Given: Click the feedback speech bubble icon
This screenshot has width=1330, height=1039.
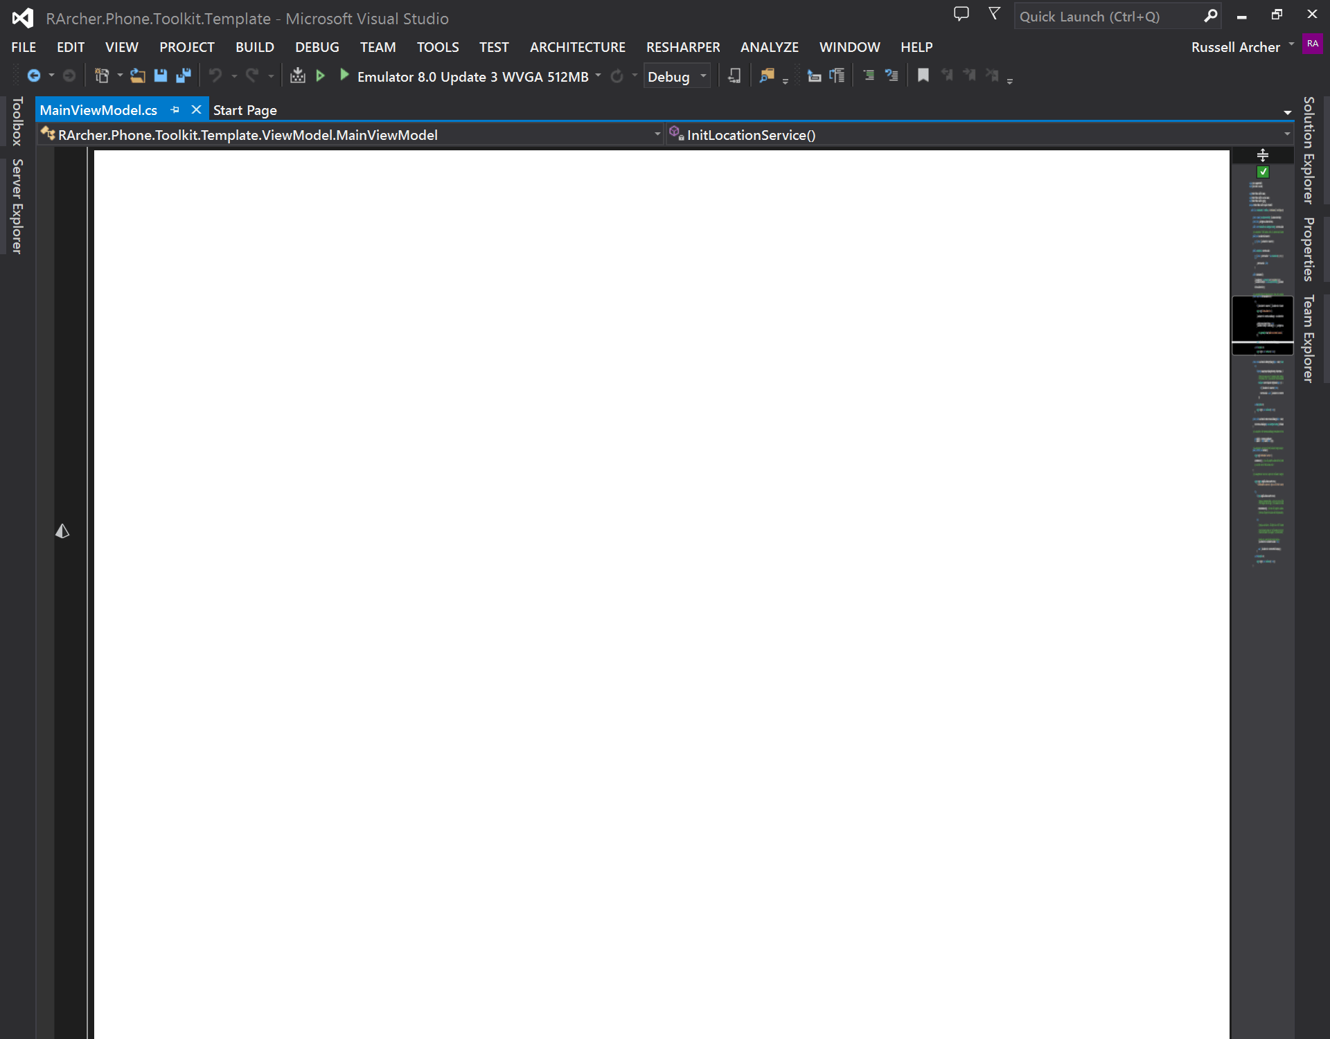Looking at the screenshot, I should (961, 14).
